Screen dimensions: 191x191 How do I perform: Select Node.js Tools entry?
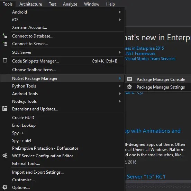[x=62, y=101]
